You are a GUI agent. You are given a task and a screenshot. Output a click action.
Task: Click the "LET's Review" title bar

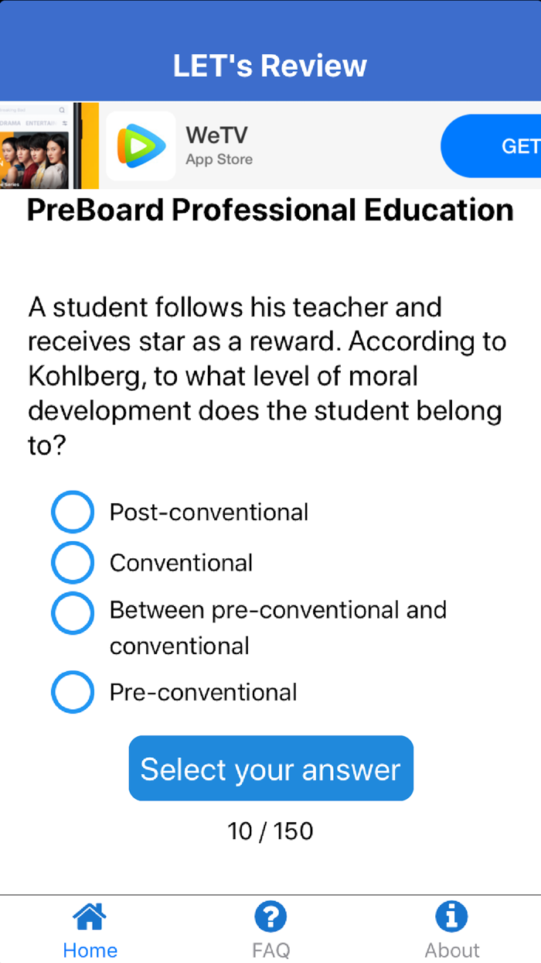tap(270, 66)
